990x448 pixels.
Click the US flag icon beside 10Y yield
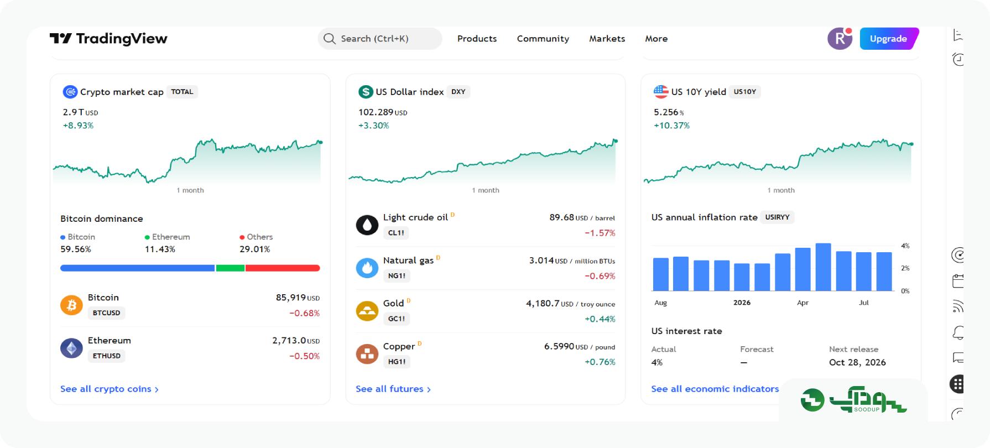tap(661, 92)
